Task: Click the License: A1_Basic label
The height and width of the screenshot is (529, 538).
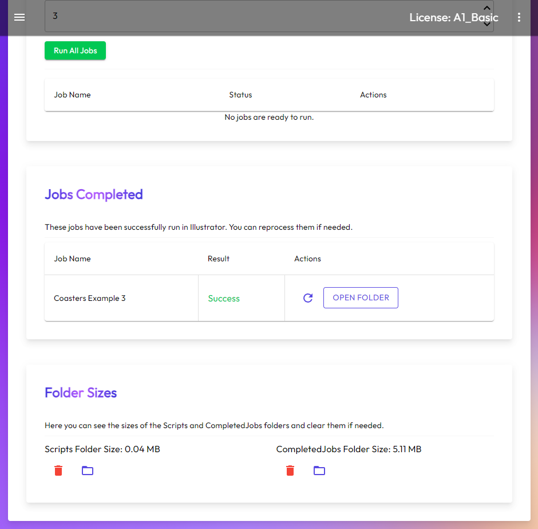Action: 454,18
